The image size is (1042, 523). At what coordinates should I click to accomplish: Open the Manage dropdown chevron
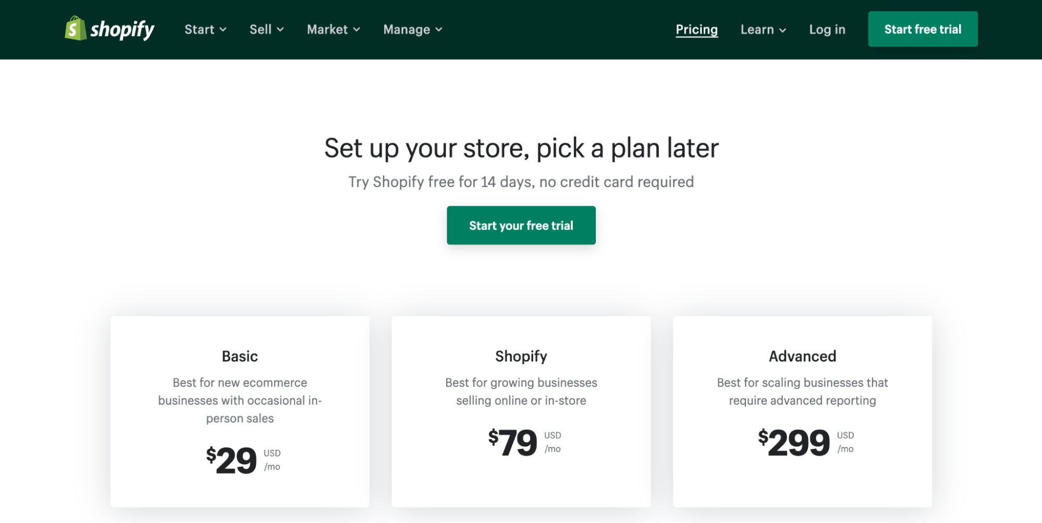point(439,30)
